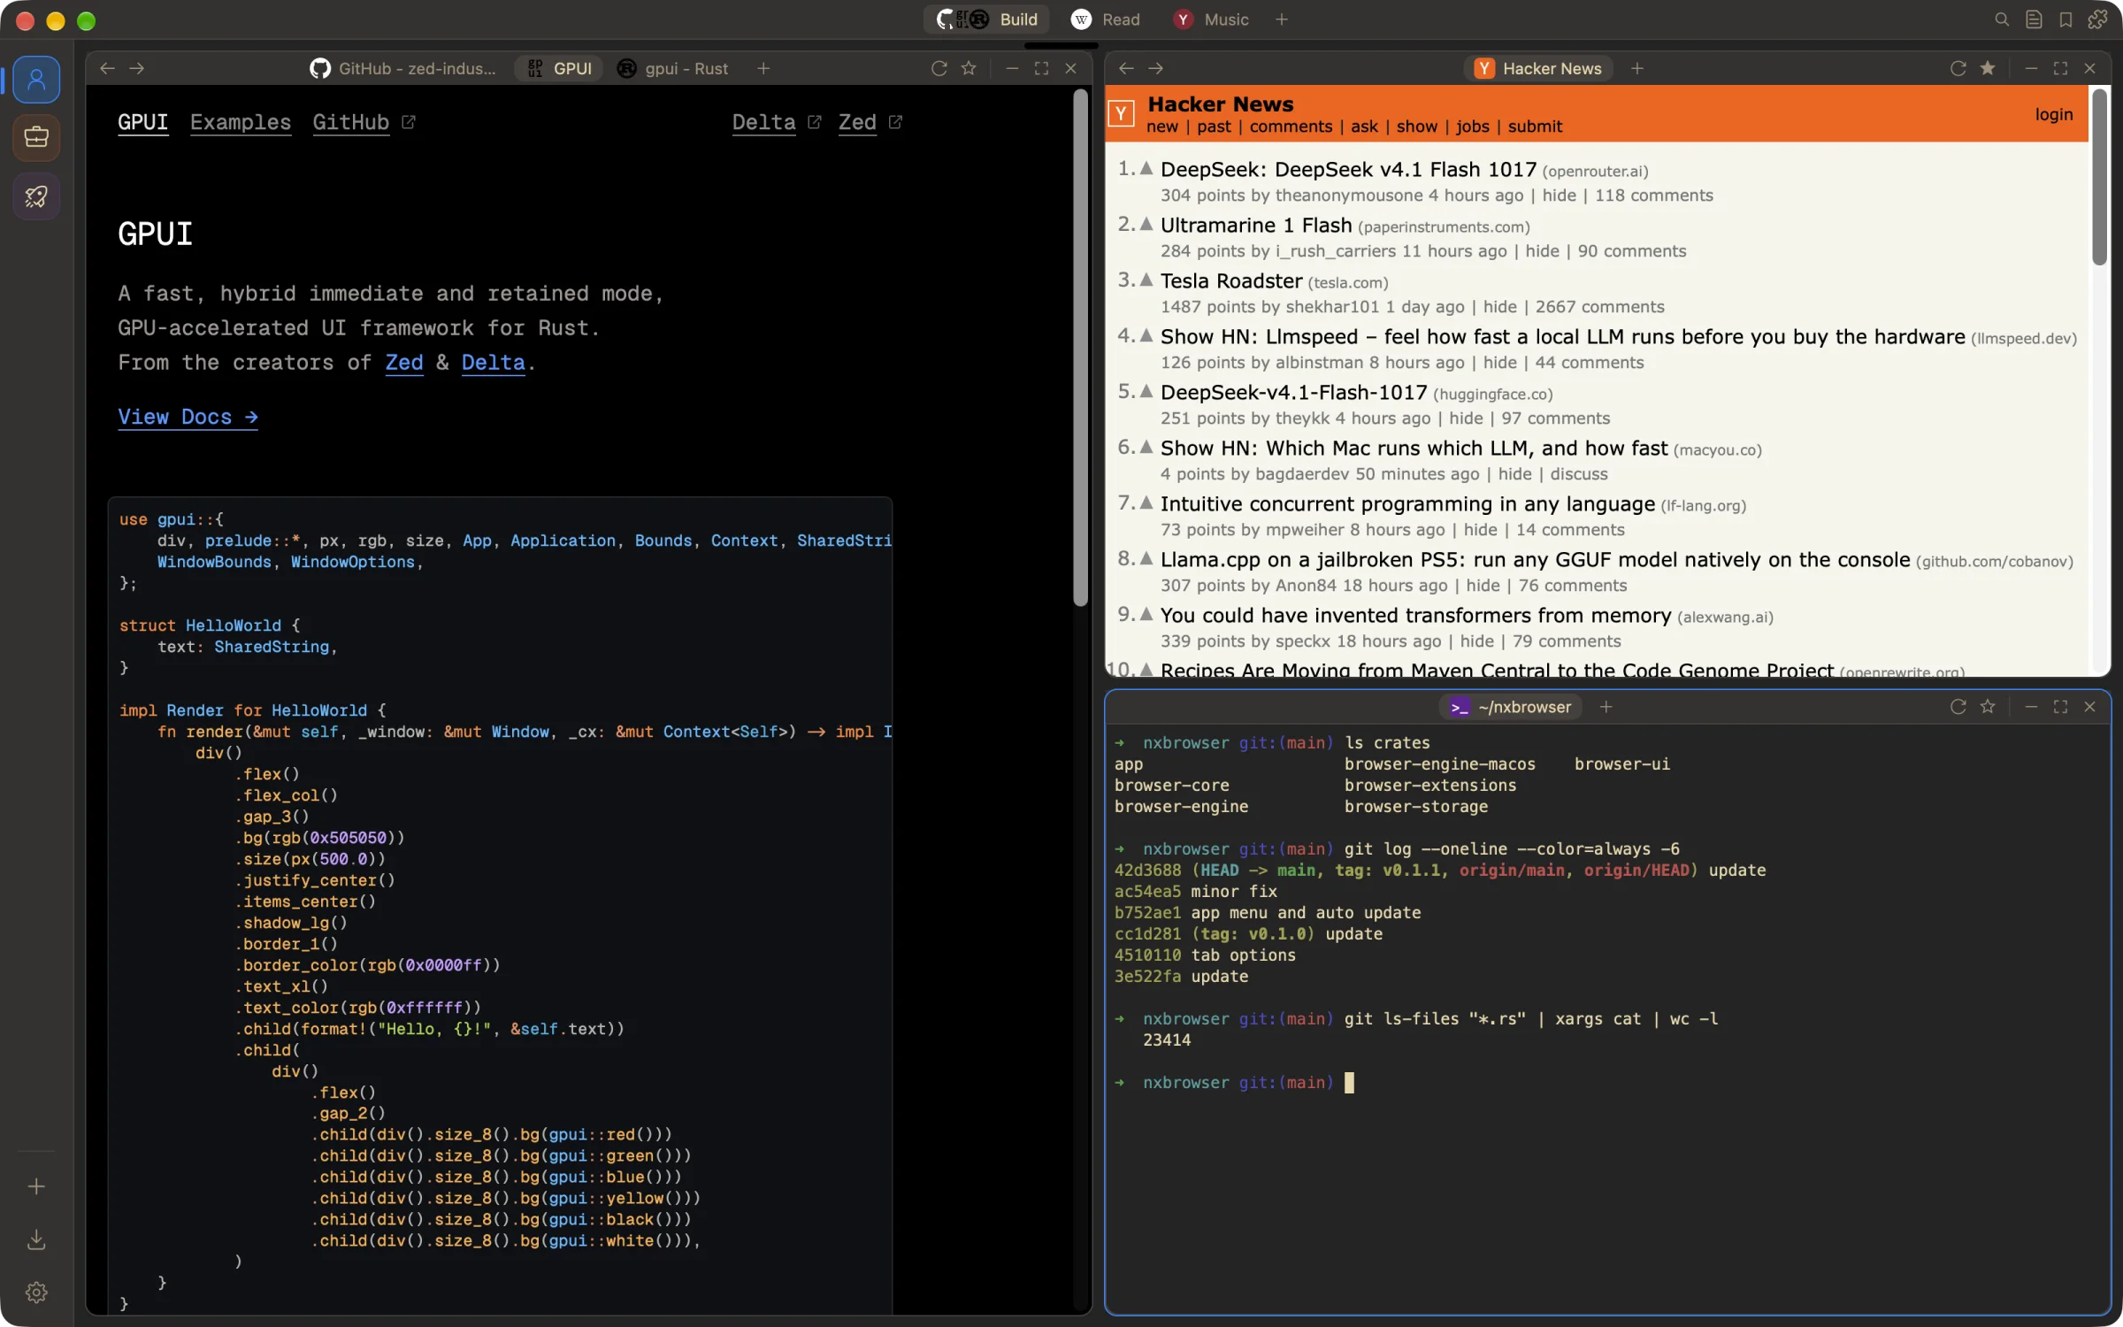
Task: Click the Zed link in GPUI description
Action: pos(404,363)
